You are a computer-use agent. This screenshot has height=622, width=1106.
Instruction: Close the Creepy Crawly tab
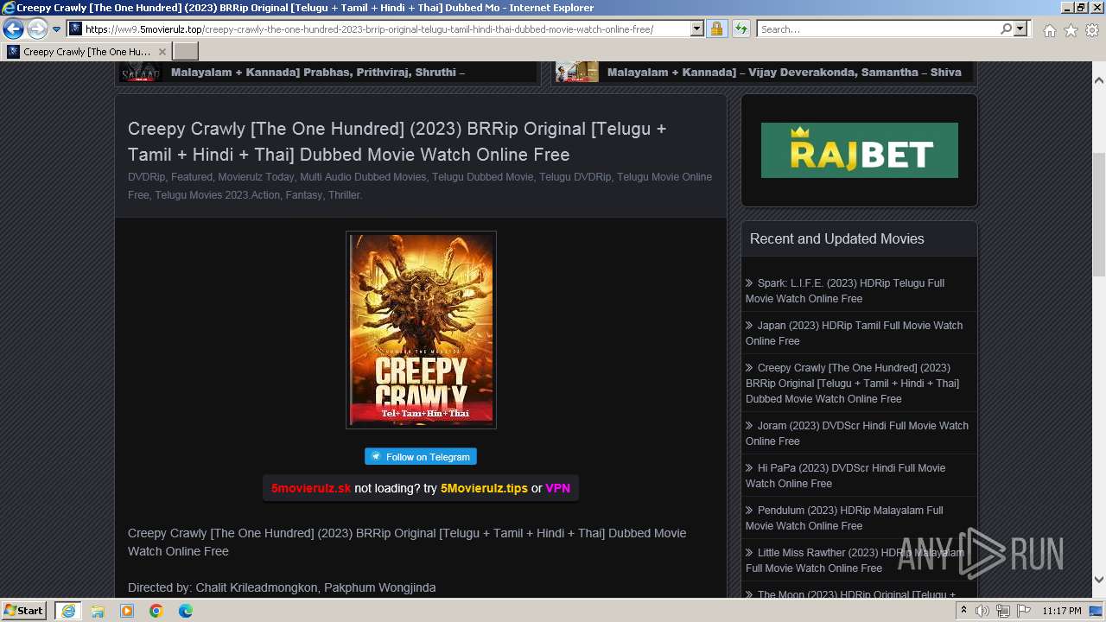162,52
